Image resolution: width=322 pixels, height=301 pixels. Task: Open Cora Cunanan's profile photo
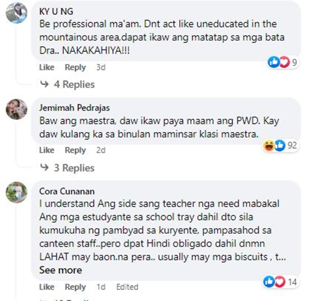point(16,192)
